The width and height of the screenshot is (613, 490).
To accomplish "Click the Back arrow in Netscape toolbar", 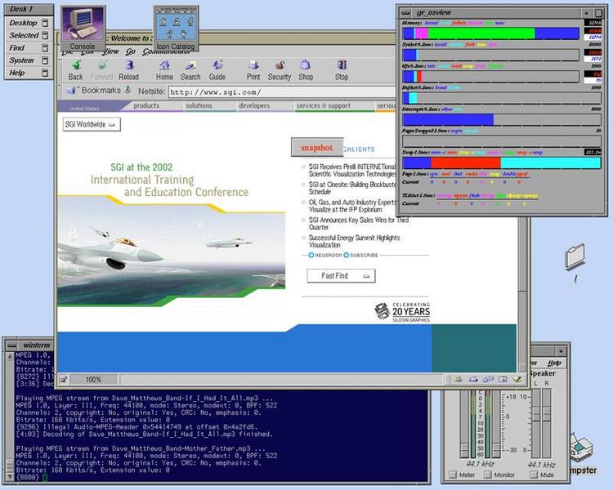I will [75, 65].
